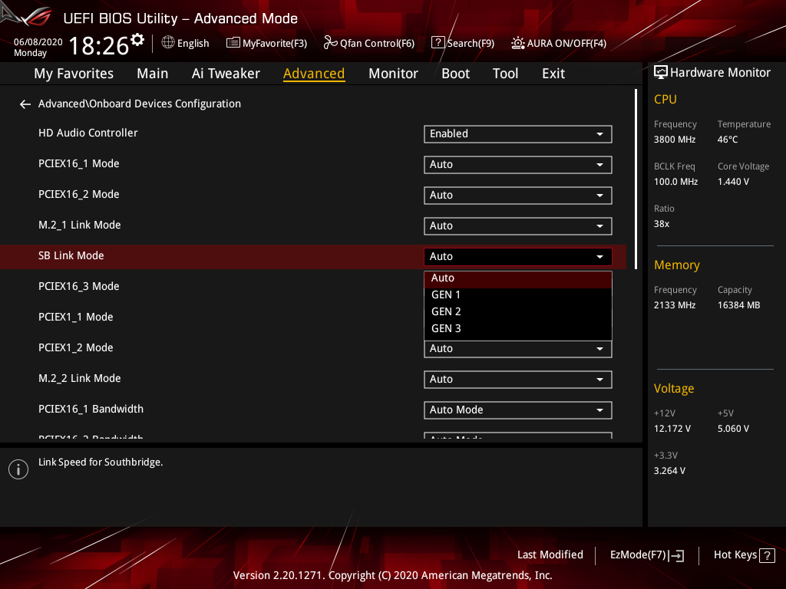Click the PCIEX16_3 Mode label
Viewport: 786px width, 589px height.
tap(79, 287)
